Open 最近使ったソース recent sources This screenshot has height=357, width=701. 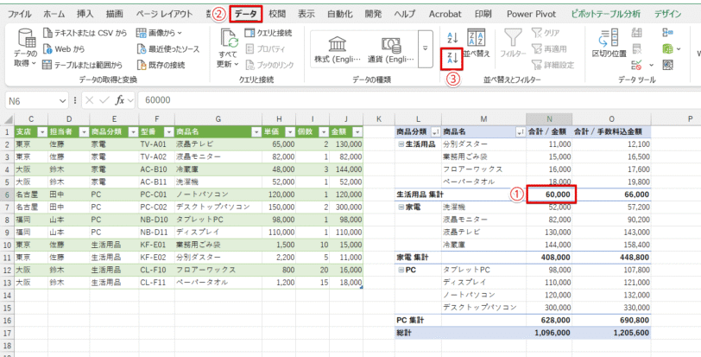(168, 49)
